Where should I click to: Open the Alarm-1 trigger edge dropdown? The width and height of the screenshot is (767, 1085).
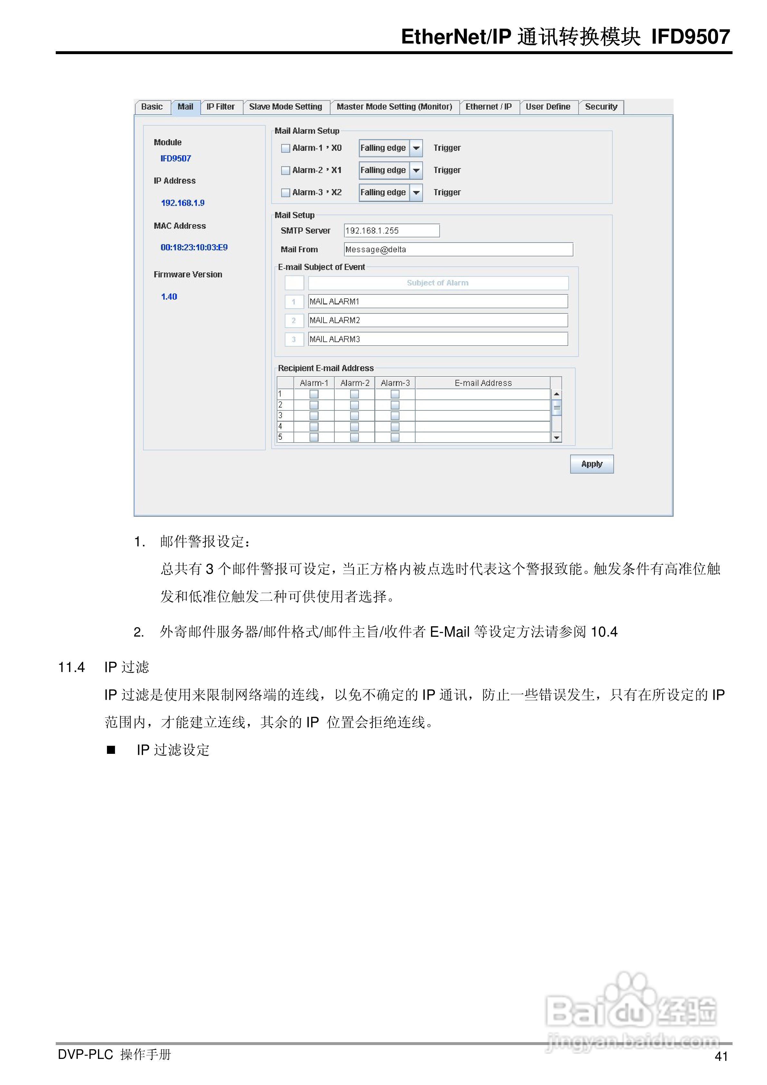click(x=416, y=148)
